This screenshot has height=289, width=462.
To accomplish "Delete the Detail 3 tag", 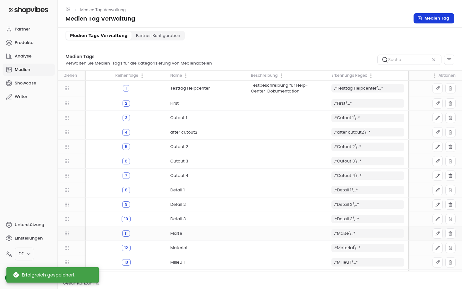I will coord(450,219).
